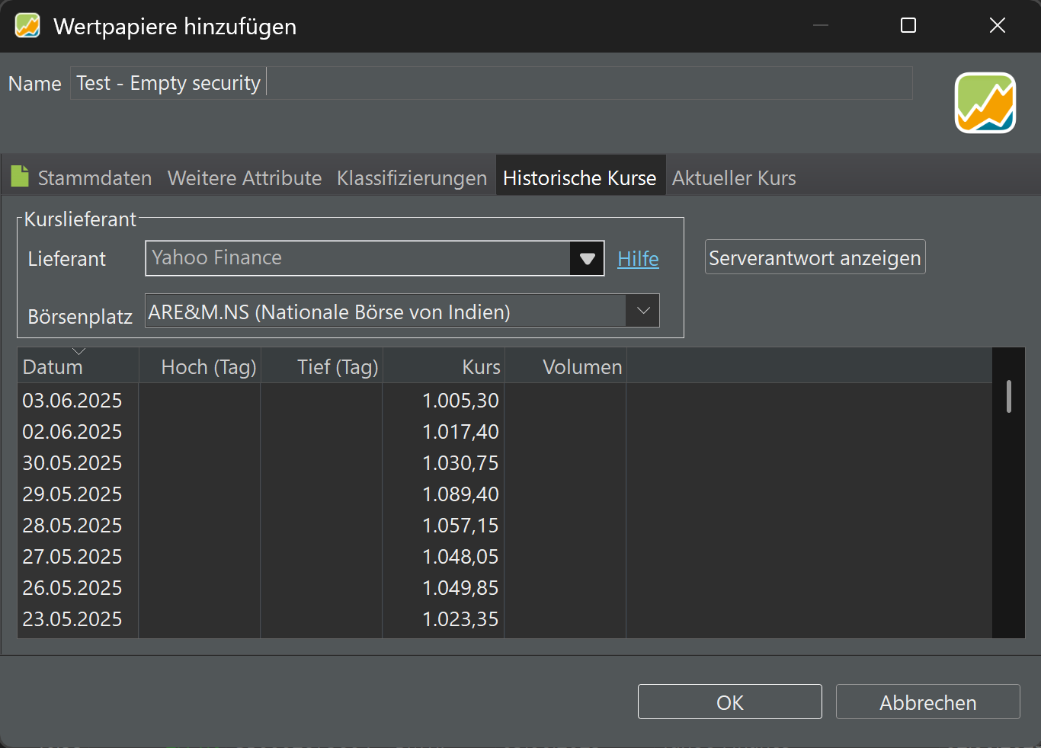Go to the Klassifizierungen tab
Screen dimensions: 1041x748
tap(412, 177)
